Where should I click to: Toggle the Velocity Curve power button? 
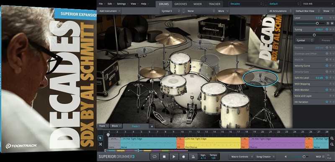coord(327,66)
